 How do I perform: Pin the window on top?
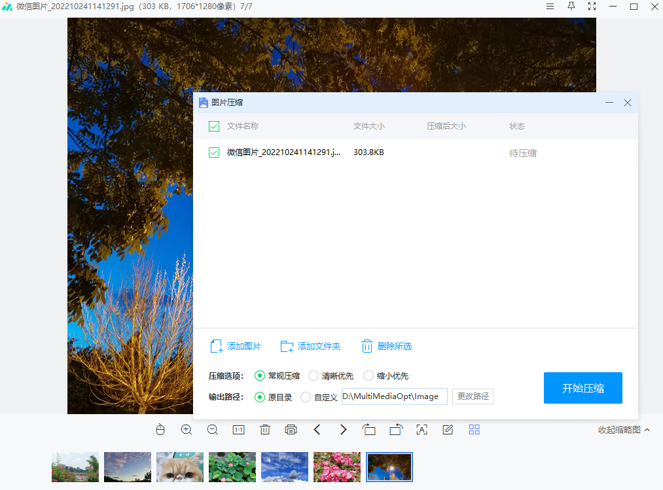(571, 7)
